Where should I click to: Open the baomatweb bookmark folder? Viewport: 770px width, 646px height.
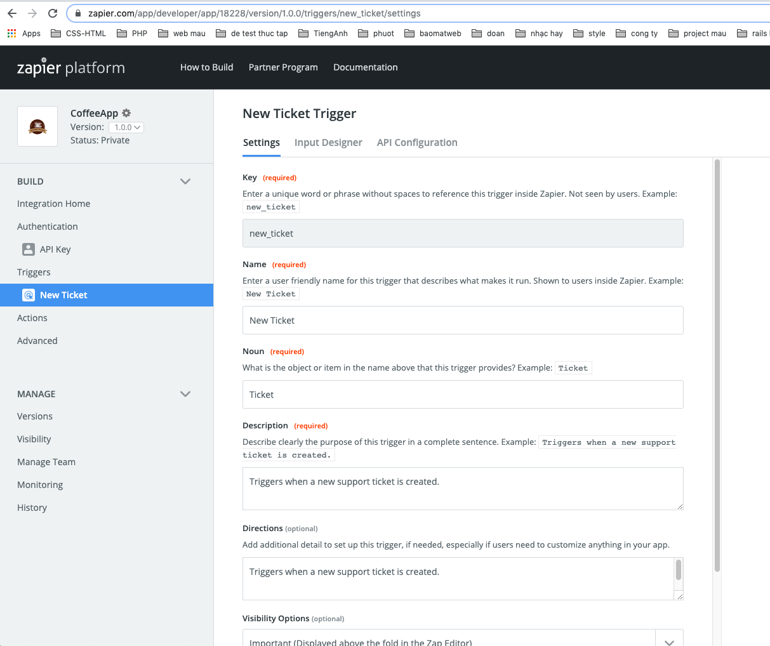(433, 34)
